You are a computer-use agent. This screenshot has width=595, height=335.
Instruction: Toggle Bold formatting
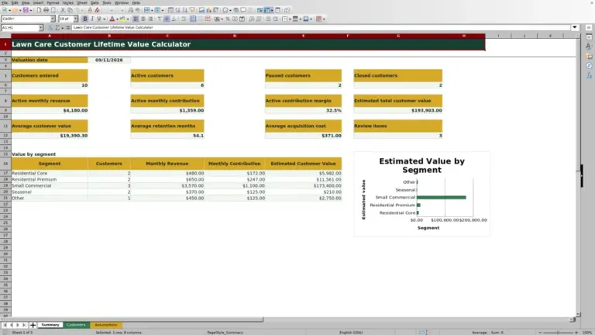pos(85,19)
